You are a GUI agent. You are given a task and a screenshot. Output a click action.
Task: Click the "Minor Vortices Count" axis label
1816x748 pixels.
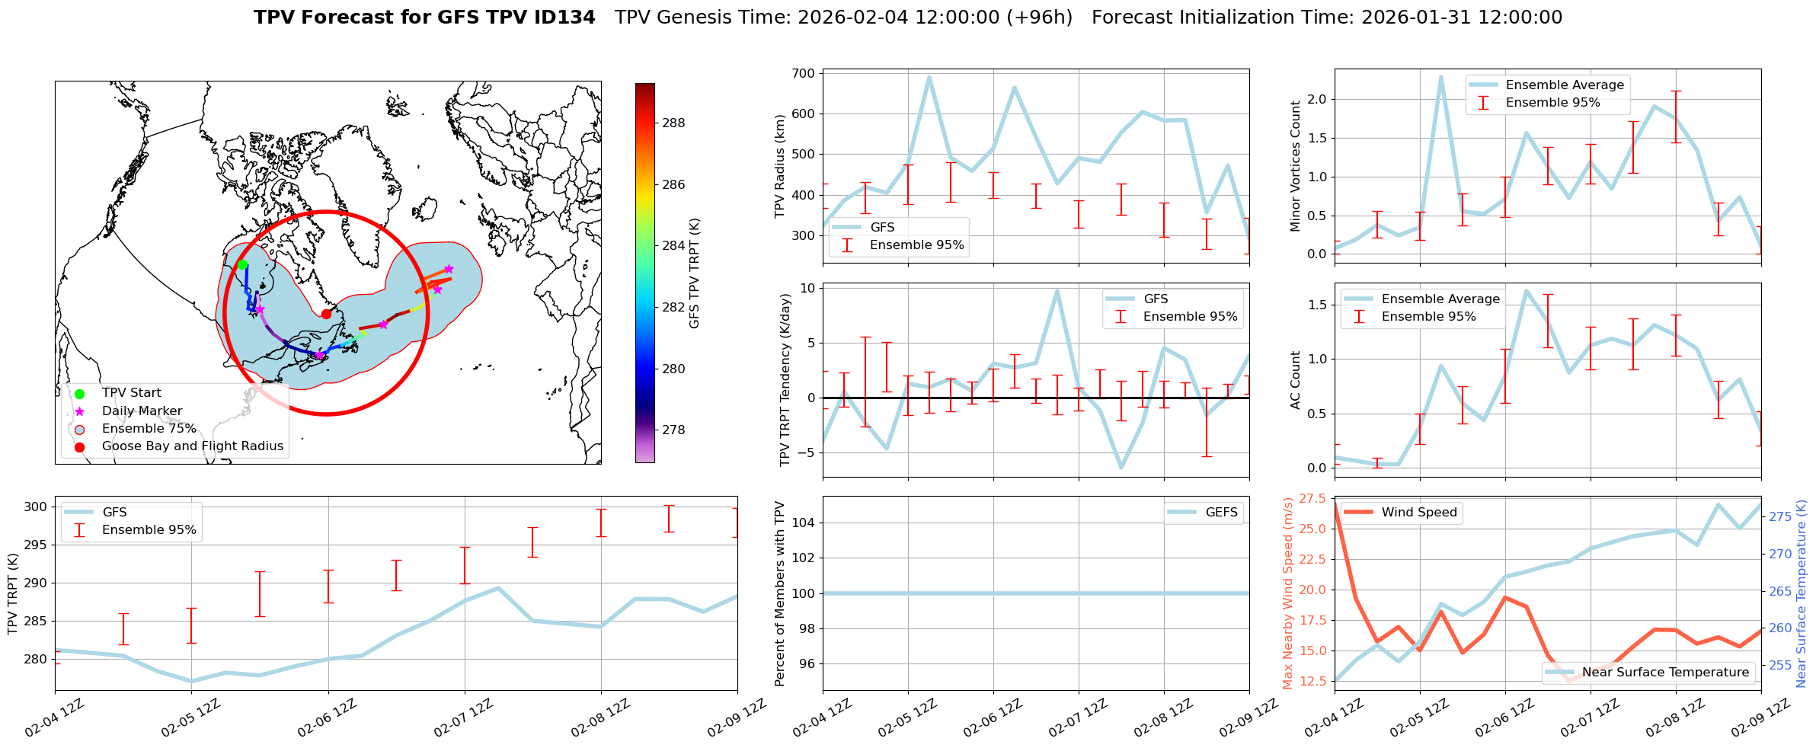(x=1295, y=166)
